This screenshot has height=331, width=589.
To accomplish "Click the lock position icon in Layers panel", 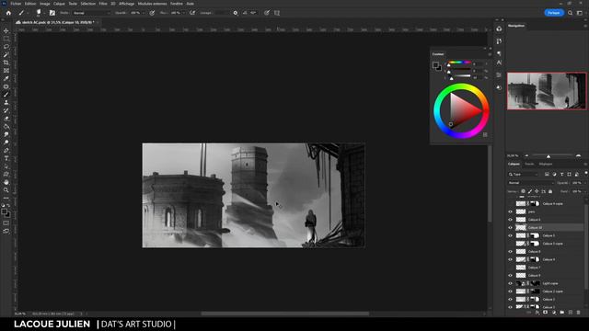I will point(537,191).
